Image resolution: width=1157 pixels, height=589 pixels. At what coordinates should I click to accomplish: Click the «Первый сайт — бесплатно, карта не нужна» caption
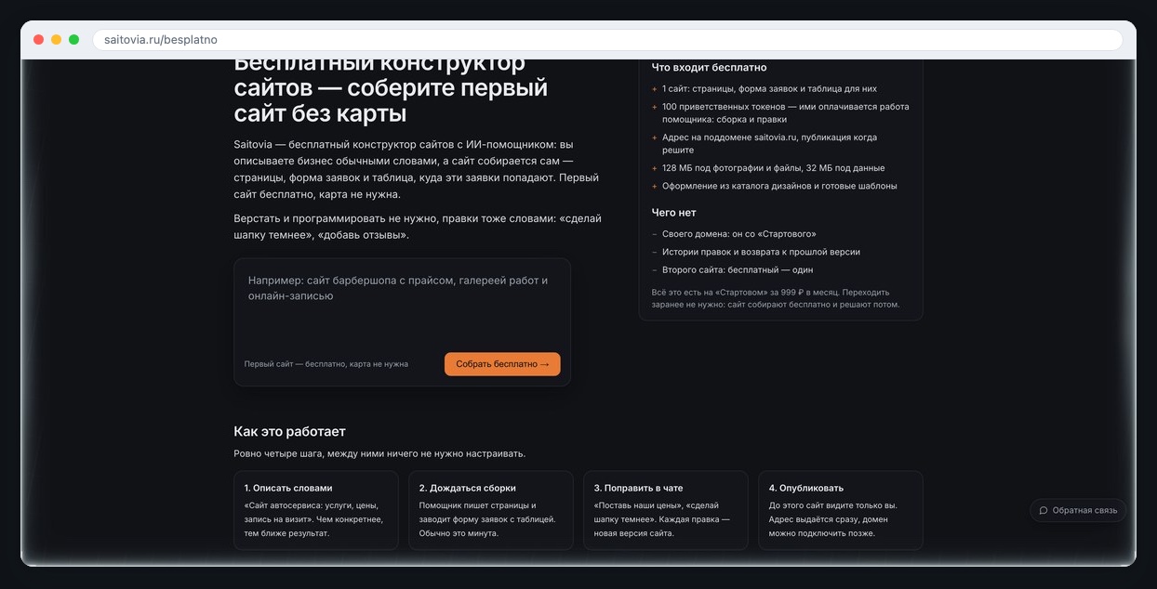[326, 364]
